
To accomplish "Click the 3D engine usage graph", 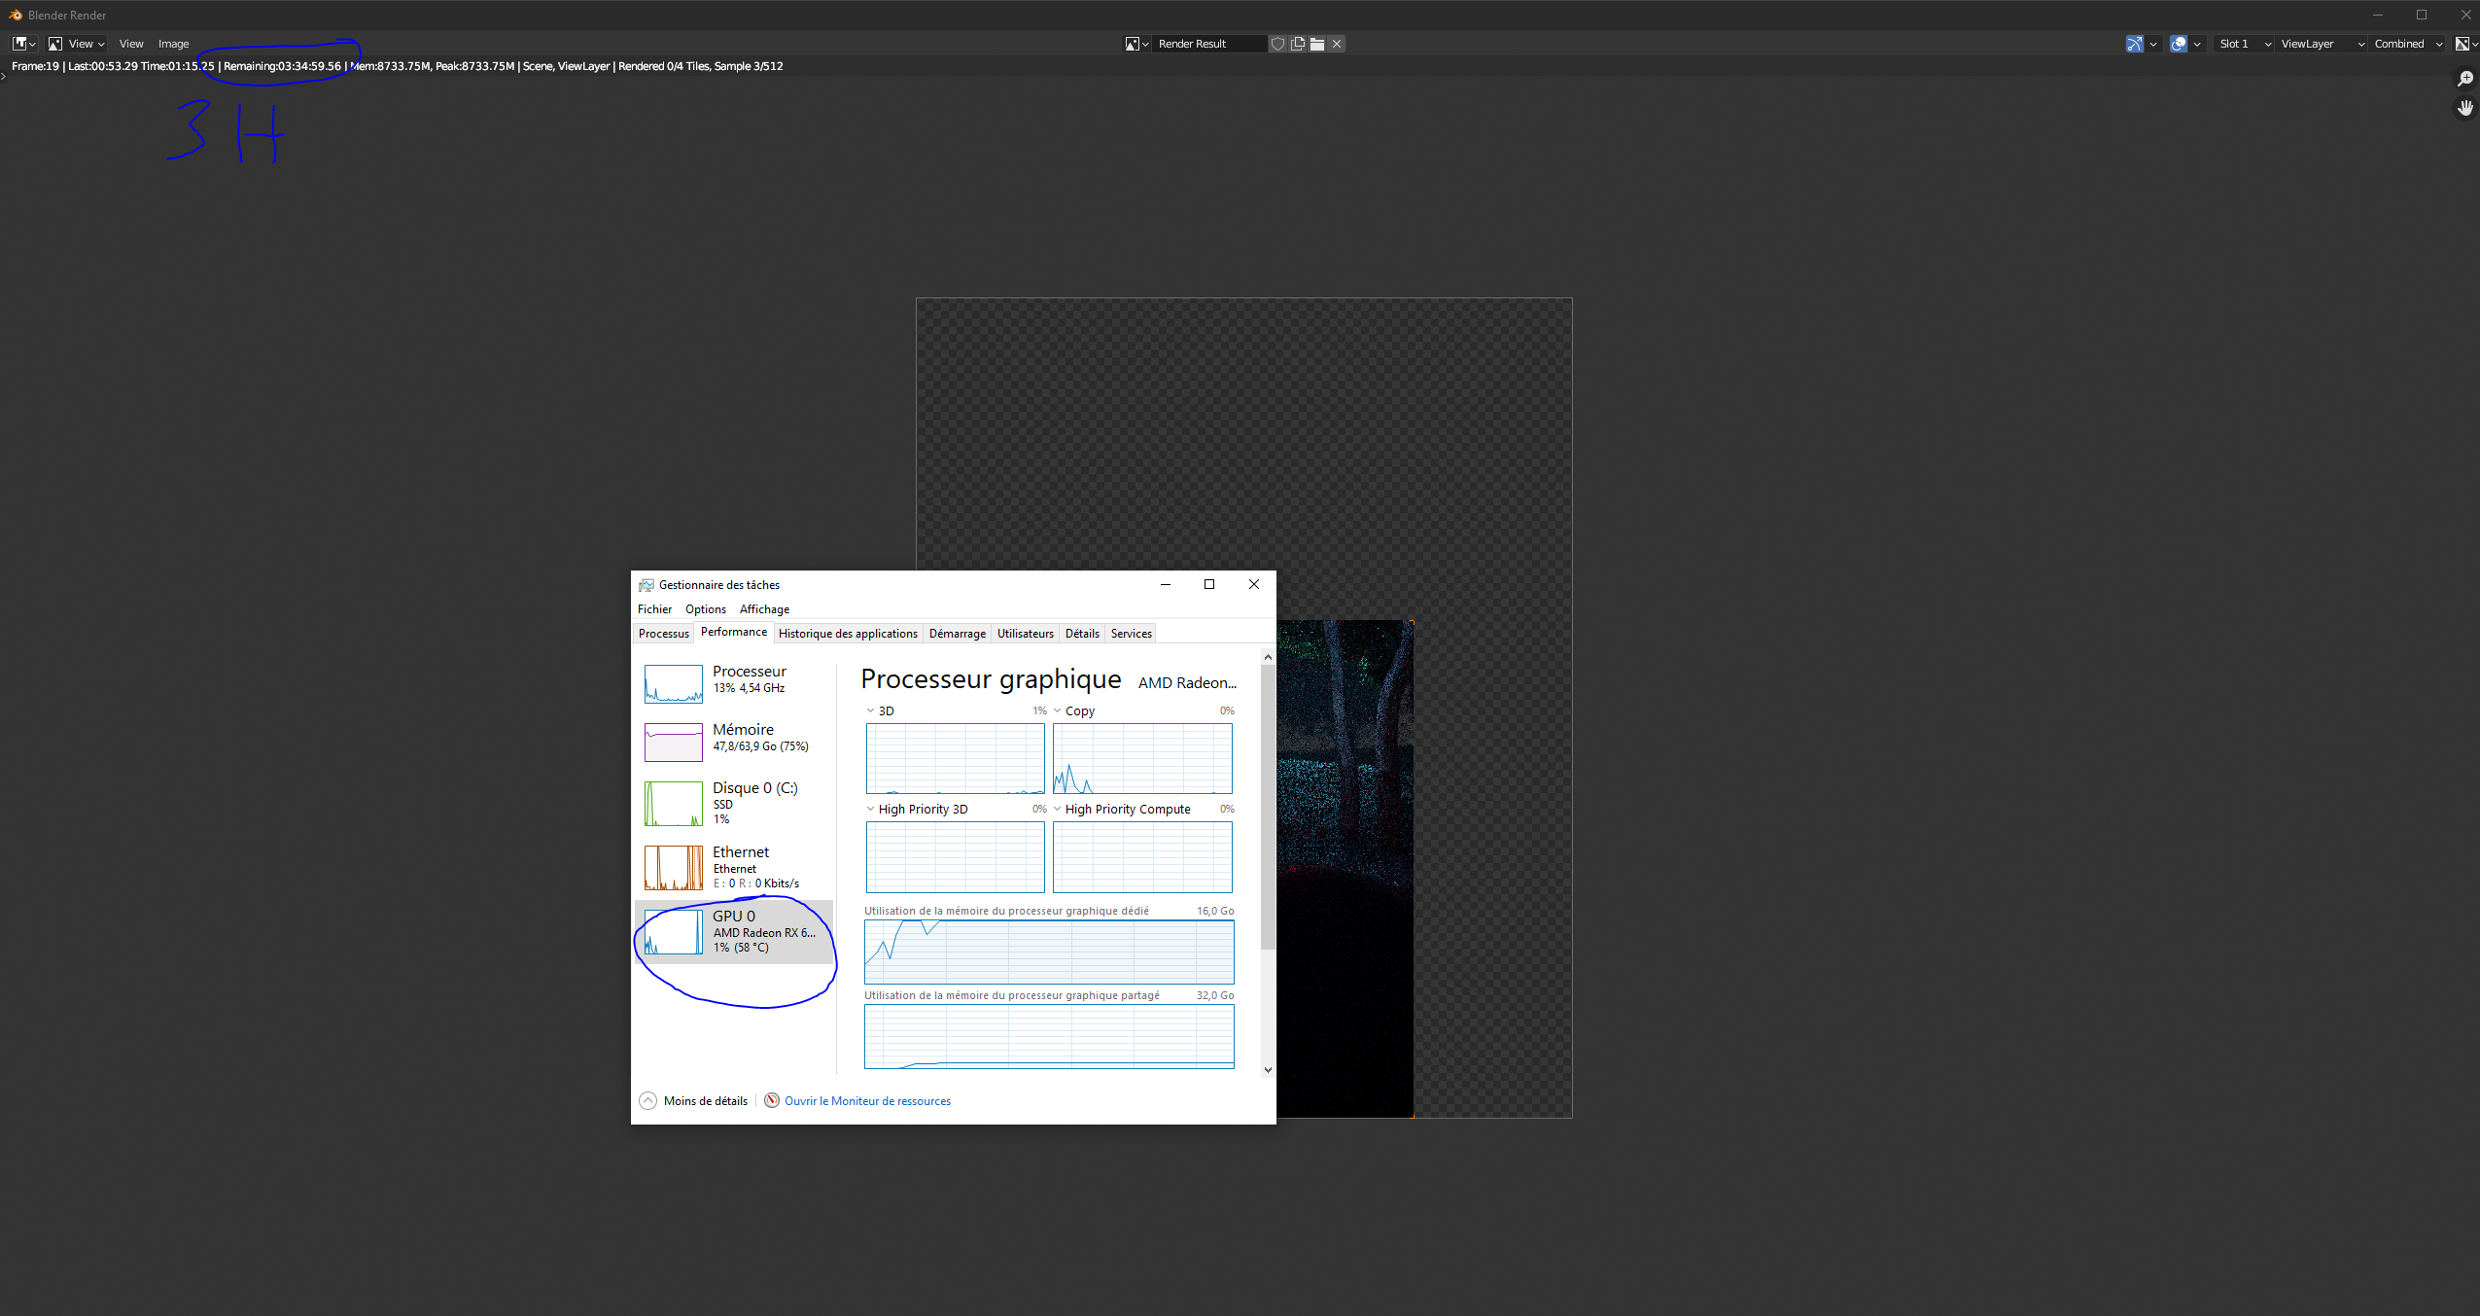I will click(x=955, y=758).
